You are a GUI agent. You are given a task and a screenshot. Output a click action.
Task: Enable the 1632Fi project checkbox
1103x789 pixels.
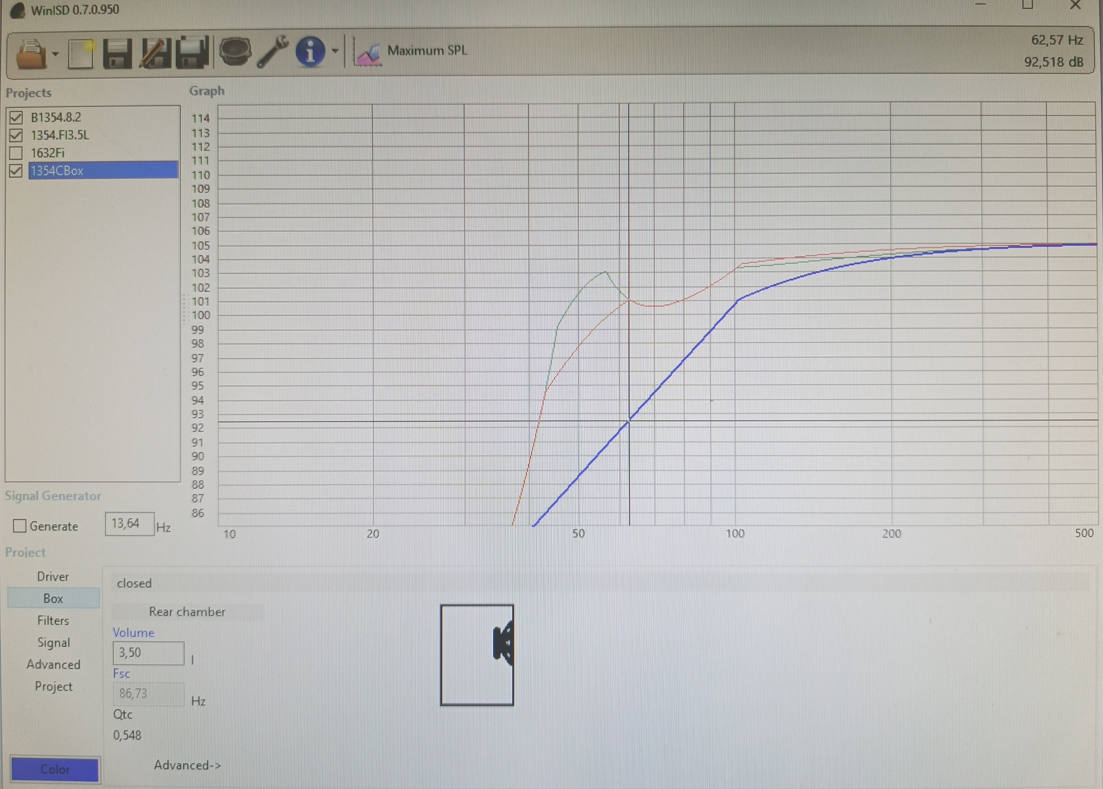16,153
